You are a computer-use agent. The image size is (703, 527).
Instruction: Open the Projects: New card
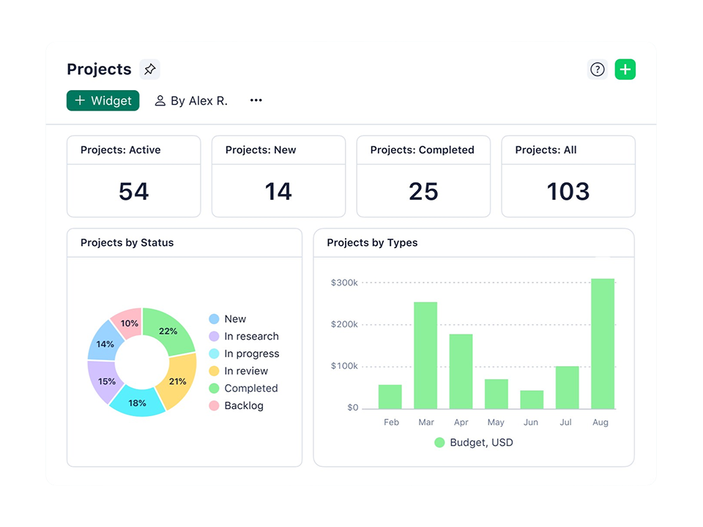[x=278, y=176]
